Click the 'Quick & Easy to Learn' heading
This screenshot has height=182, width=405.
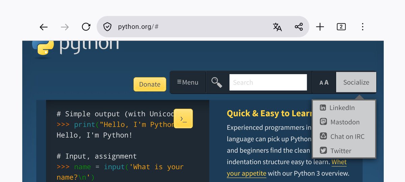pyautogui.click(x=269, y=113)
